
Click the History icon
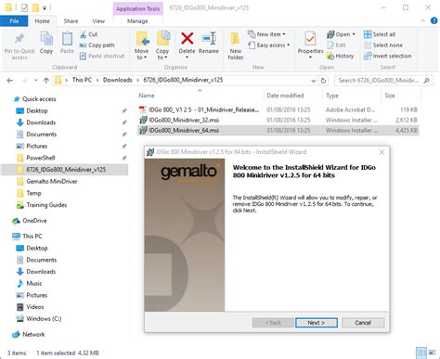tap(330, 56)
